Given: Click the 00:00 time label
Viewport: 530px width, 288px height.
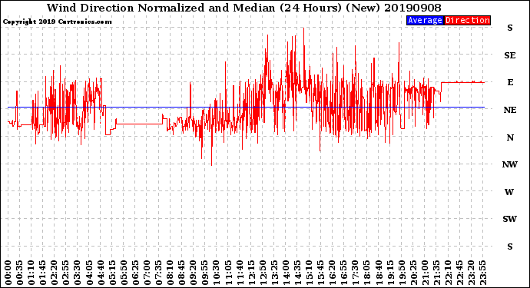Looking at the screenshot, I should pos(8,273).
